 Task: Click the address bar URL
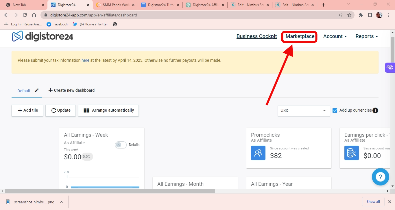tap(94, 15)
